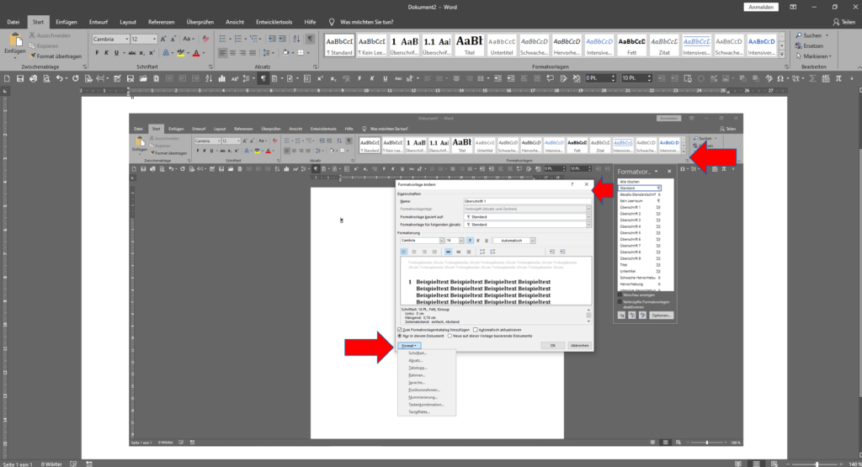
Task: Apply subscript in the main Schriftart group
Action: (141, 53)
